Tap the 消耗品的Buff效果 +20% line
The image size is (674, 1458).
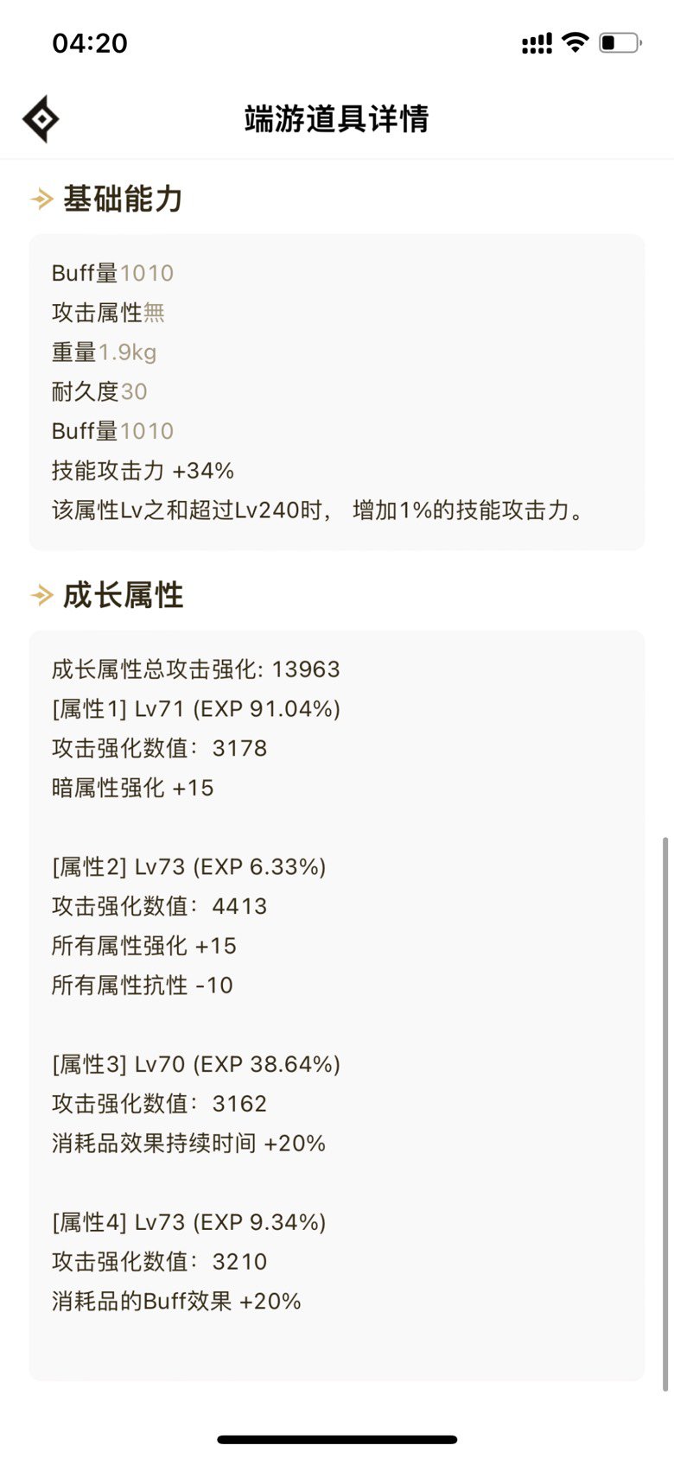click(x=176, y=1302)
